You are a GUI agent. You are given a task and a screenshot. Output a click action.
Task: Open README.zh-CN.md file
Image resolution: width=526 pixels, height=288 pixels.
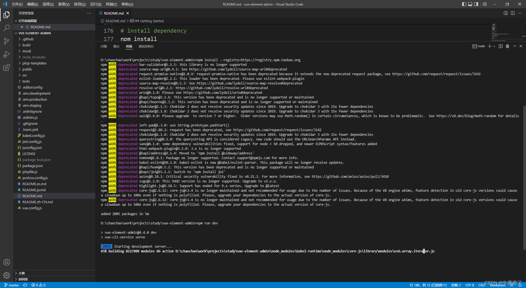click(x=54, y=202)
